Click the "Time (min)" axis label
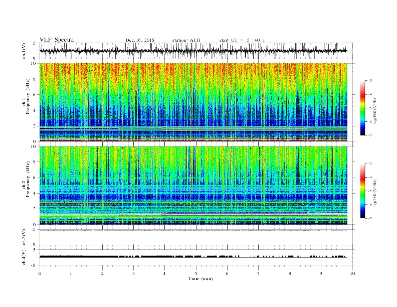This screenshot has width=397, height=307. 201,278
